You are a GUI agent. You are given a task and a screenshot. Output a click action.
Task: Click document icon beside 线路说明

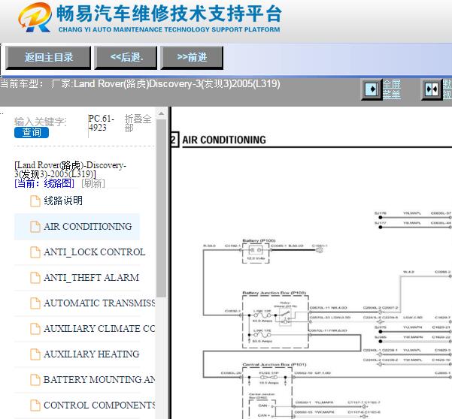click(x=35, y=201)
